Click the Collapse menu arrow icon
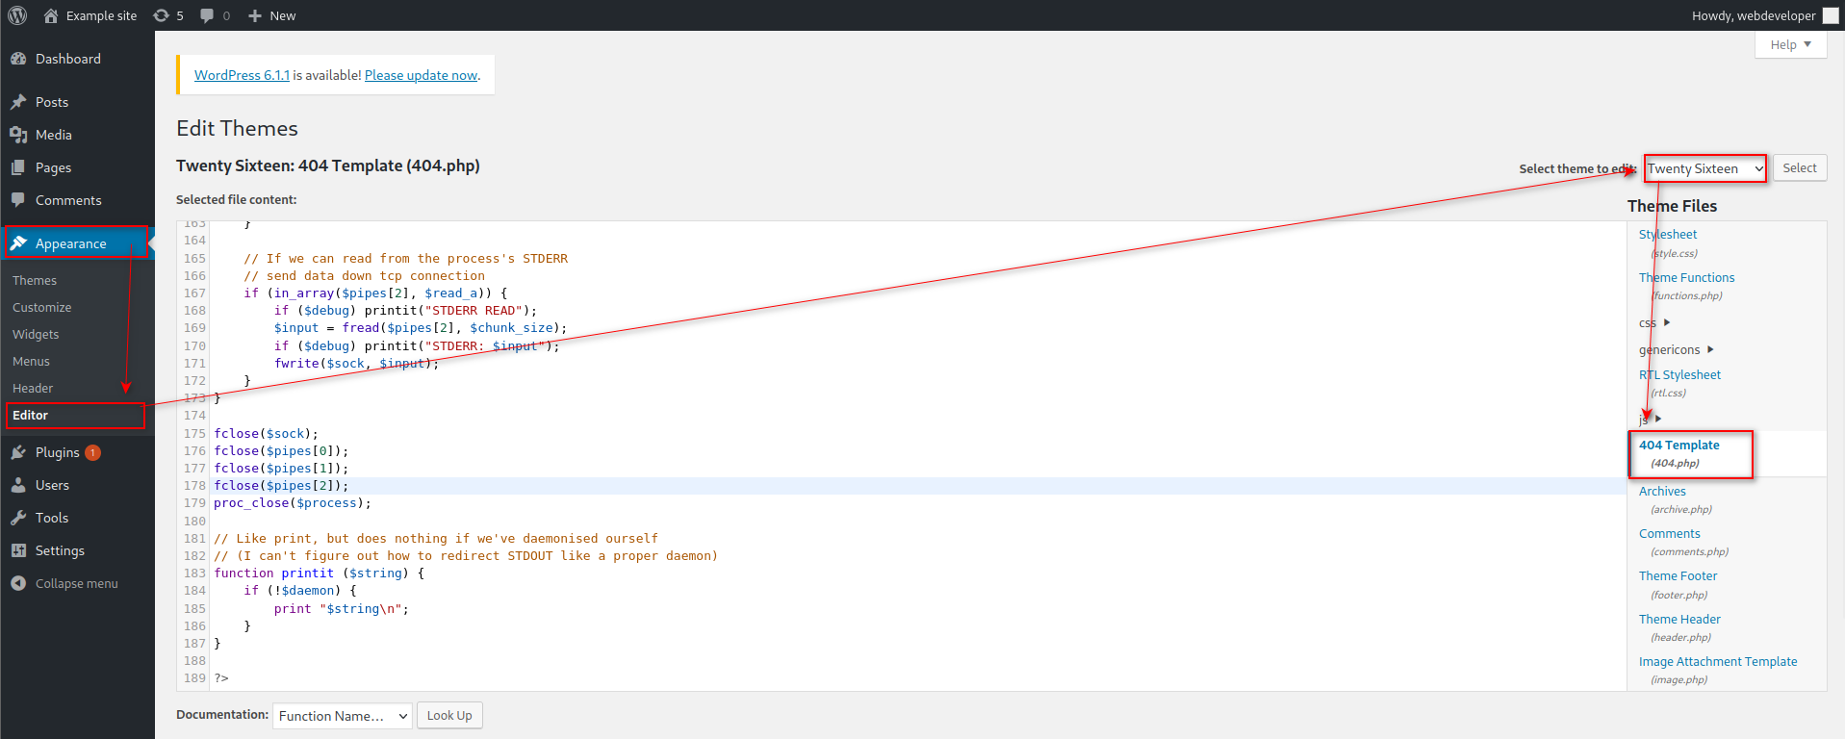1845x739 pixels. coord(18,583)
